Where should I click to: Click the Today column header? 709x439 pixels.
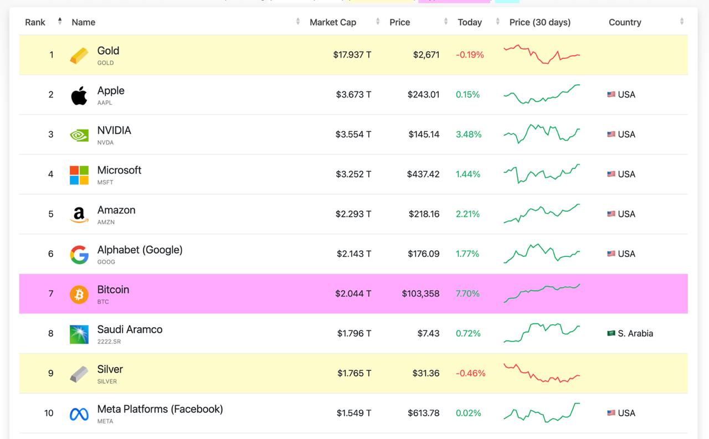point(470,22)
